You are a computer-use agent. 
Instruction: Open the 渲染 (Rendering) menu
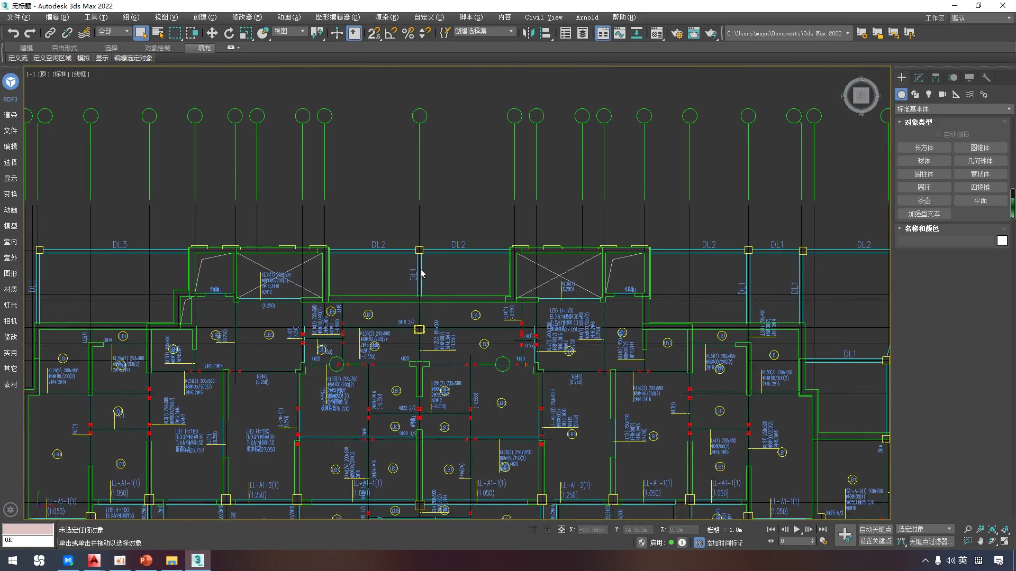[387, 17]
